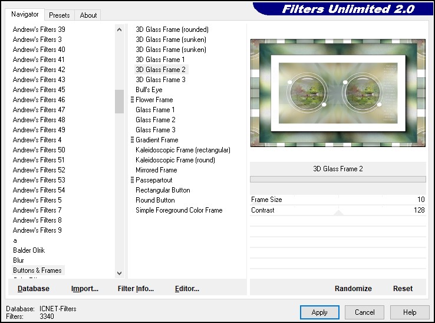The height and width of the screenshot is (323, 435).
Task: Select Andrew's Filters 39 category
Action: coord(39,30)
